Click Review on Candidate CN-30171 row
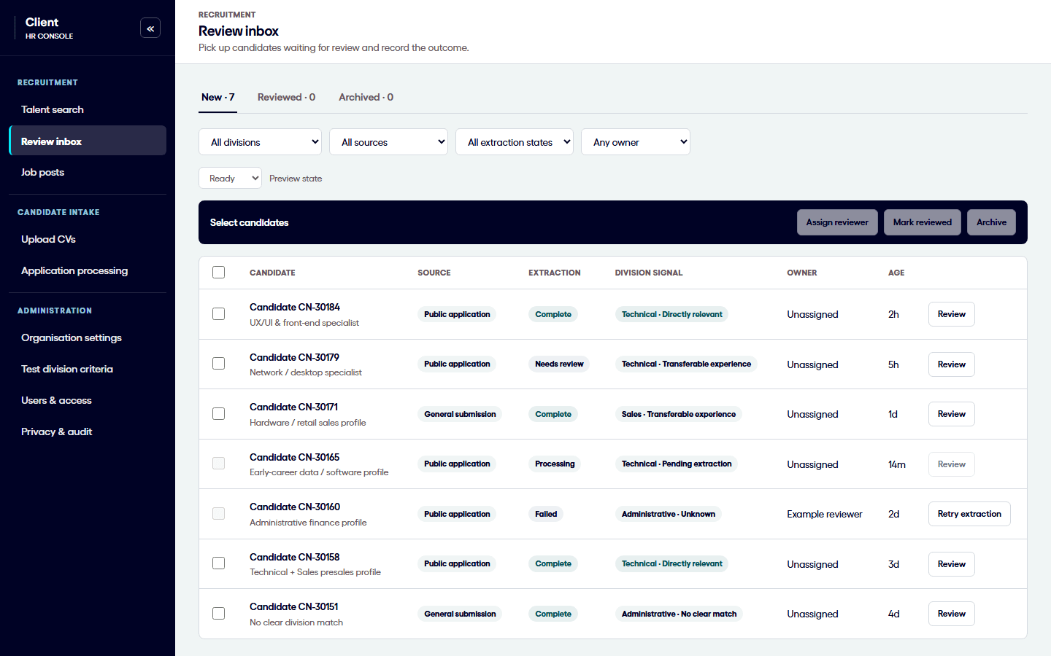The height and width of the screenshot is (656, 1051). [x=952, y=414]
